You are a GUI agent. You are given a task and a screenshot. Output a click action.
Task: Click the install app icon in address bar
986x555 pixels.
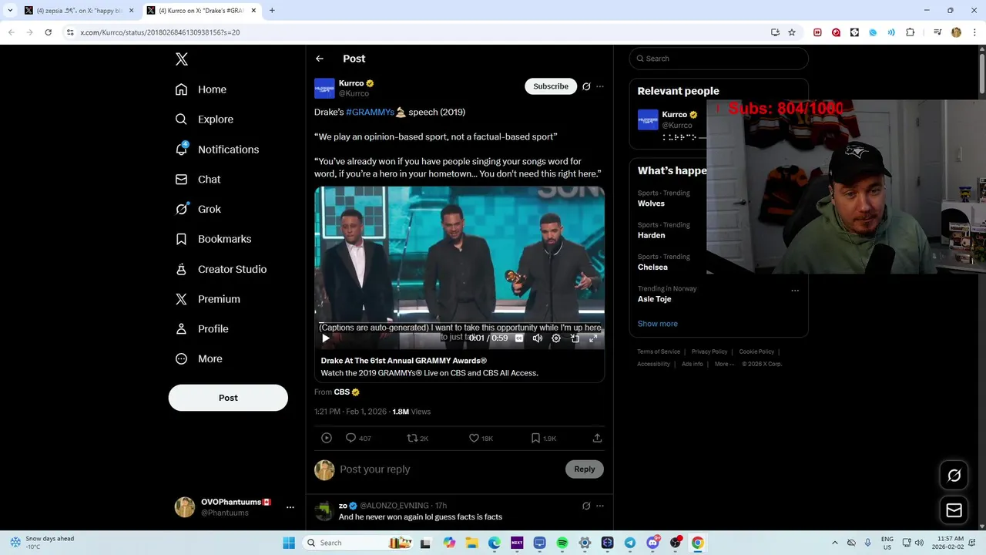pyautogui.click(x=775, y=32)
